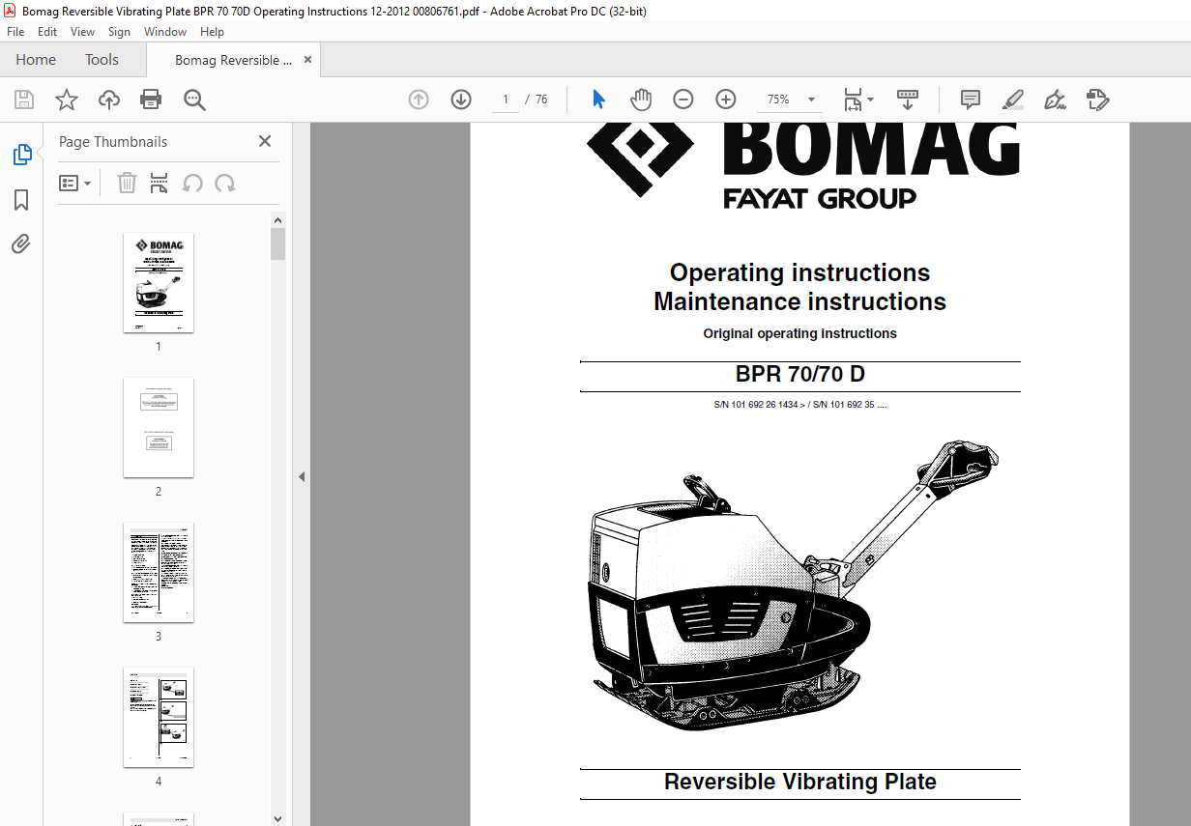Viewport: 1191px width, 826px height.
Task: Click the upload to cloud icon
Action: tap(109, 100)
